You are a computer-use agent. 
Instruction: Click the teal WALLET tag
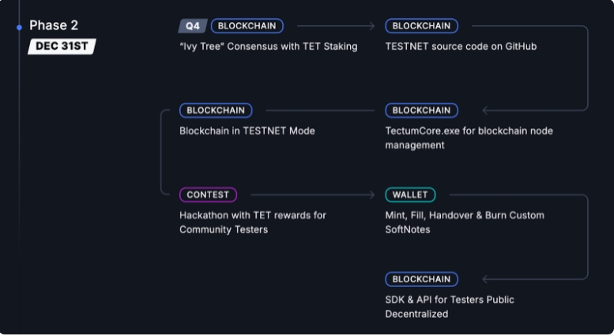[410, 194]
